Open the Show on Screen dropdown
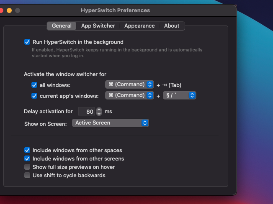Viewport: 273px width, 204px height. coord(111,123)
